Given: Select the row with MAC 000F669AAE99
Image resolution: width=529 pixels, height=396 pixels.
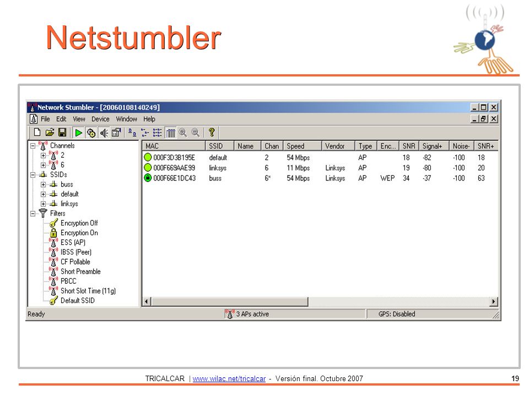Looking at the screenshot, I should pos(320,168).
